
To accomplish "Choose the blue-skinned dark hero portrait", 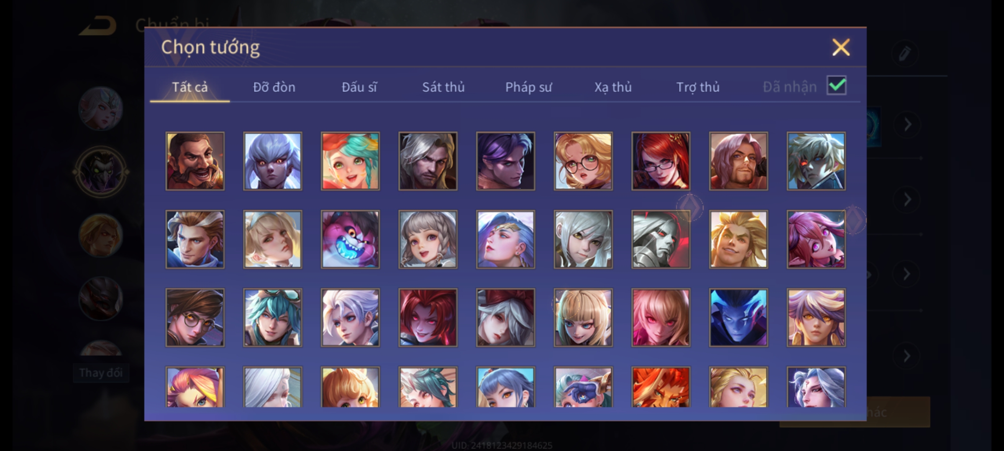I will click(x=738, y=317).
